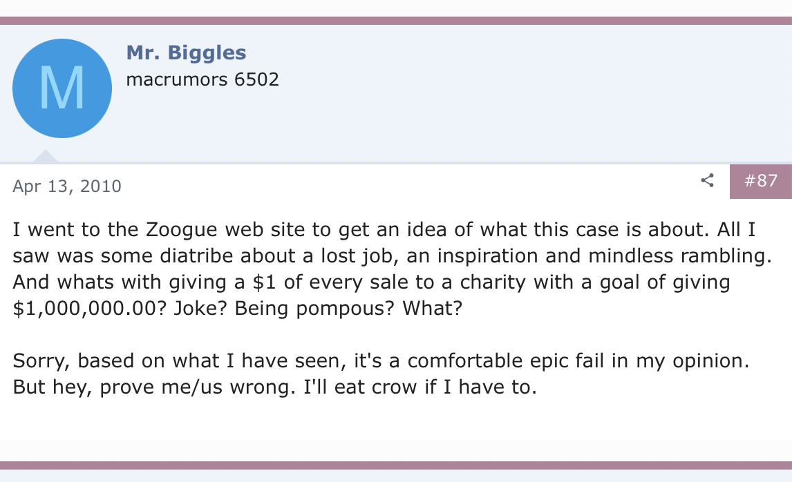Viewport: 792px width, 482px height.
Task: Click the phrase "mindless rambling"
Action: (x=670, y=256)
